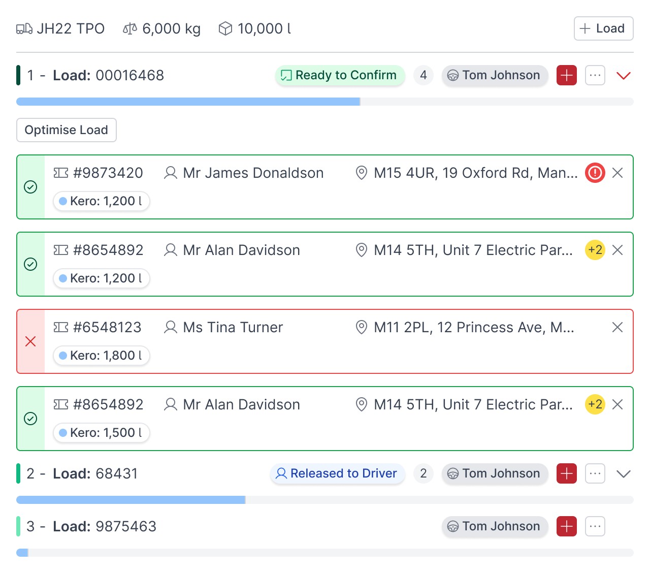The image size is (650, 573).
Task: Click the JH22 TPO vehicle registration text
Action: [71, 28]
